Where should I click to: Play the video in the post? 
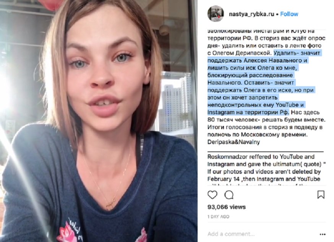pos(99,121)
